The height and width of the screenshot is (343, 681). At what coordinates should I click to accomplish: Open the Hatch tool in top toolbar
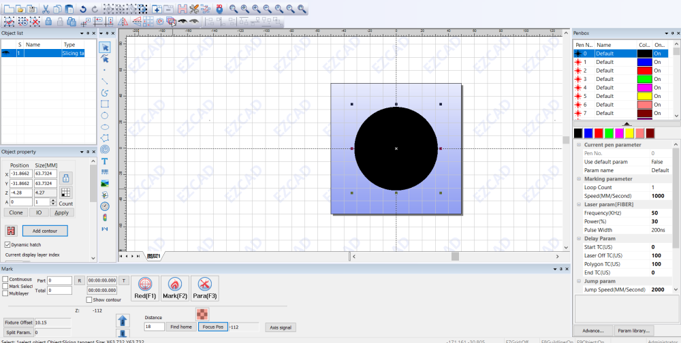[x=183, y=8]
